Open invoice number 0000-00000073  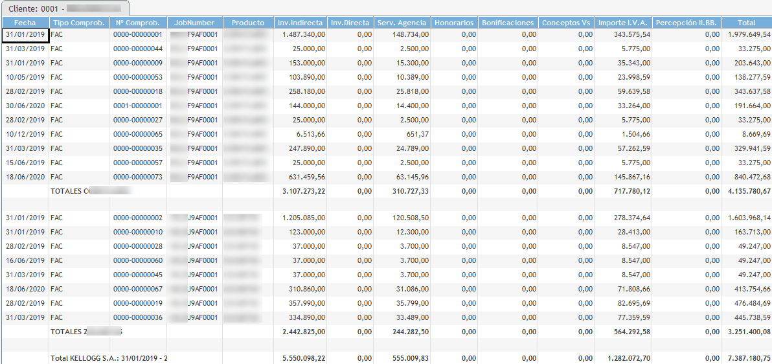(x=137, y=177)
